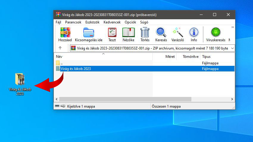Open the Súgó help menu
The image size is (253, 142).
click(144, 22)
